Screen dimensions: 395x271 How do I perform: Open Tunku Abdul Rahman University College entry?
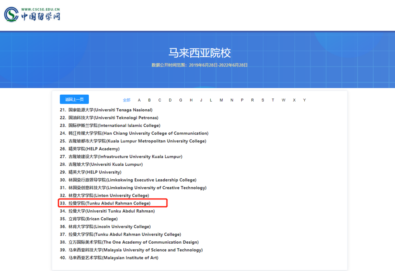click(120, 234)
